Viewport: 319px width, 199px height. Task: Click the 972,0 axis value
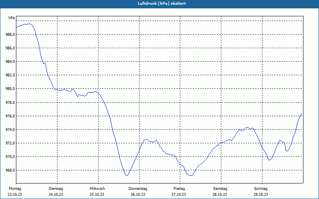(10, 143)
